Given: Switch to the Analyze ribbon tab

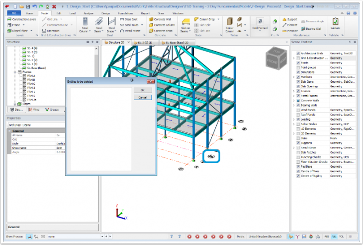Looking at the screenshot, I should click(89, 13).
